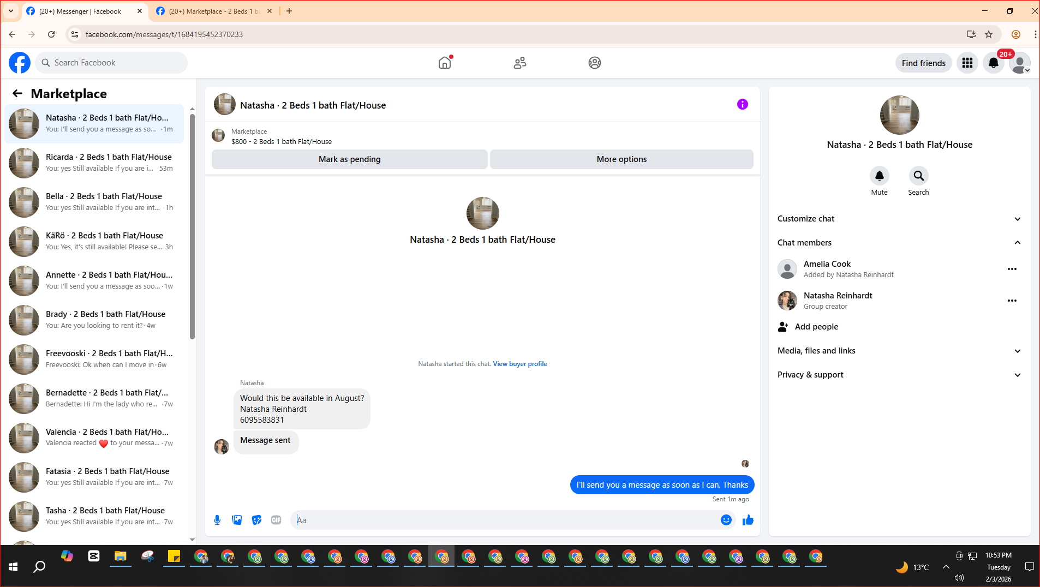The width and height of the screenshot is (1040, 587).
Task: Switch to the Marketplace 2 Beds browser tab
Action: click(214, 11)
